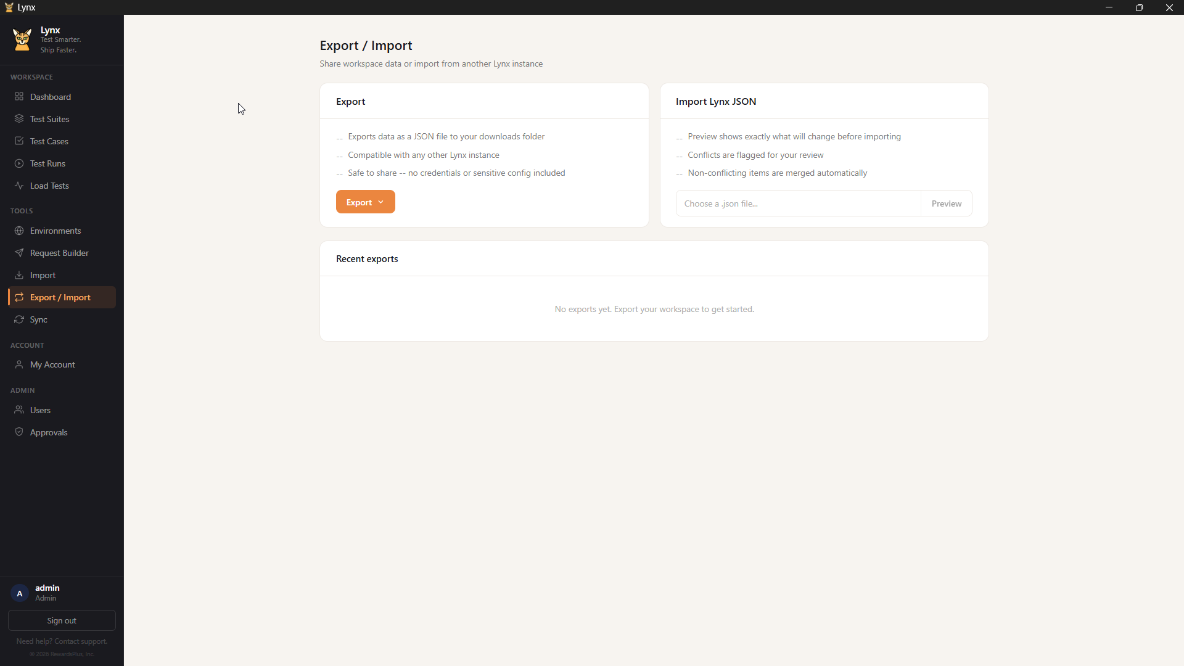Click the Load Tests activity icon
1184x666 pixels.
pyautogui.click(x=19, y=186)
